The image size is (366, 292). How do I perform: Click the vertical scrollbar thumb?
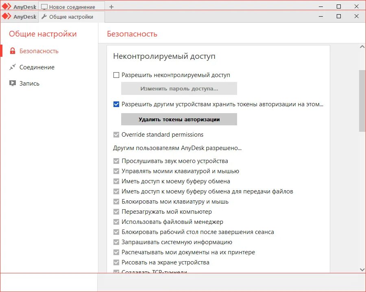click(362, 101)
